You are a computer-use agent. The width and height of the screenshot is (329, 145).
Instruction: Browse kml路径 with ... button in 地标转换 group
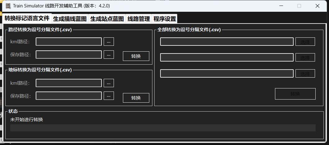pos(109,83)
